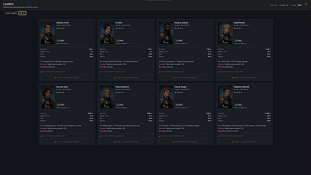The height and width of the screenshot is (175, 311).
Task: Close the Leaders panel
Action: point(306,4)
